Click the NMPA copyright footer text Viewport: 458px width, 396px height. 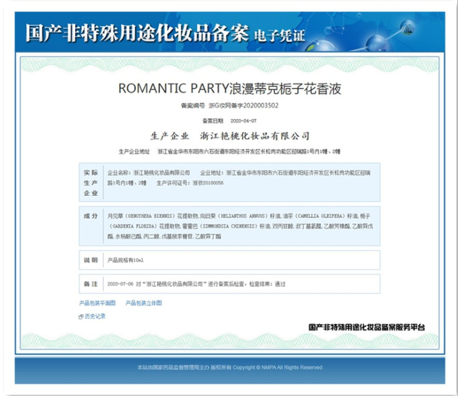click(x=230, y=367)
